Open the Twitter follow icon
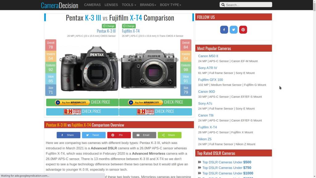This screenshot has width=316, height=178. click(x=234, y=30)
